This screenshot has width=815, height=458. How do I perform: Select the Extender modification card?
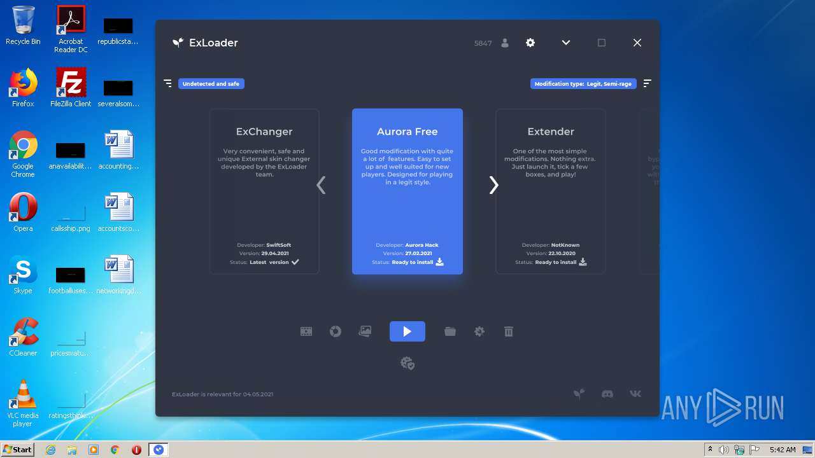click(551, 191)
